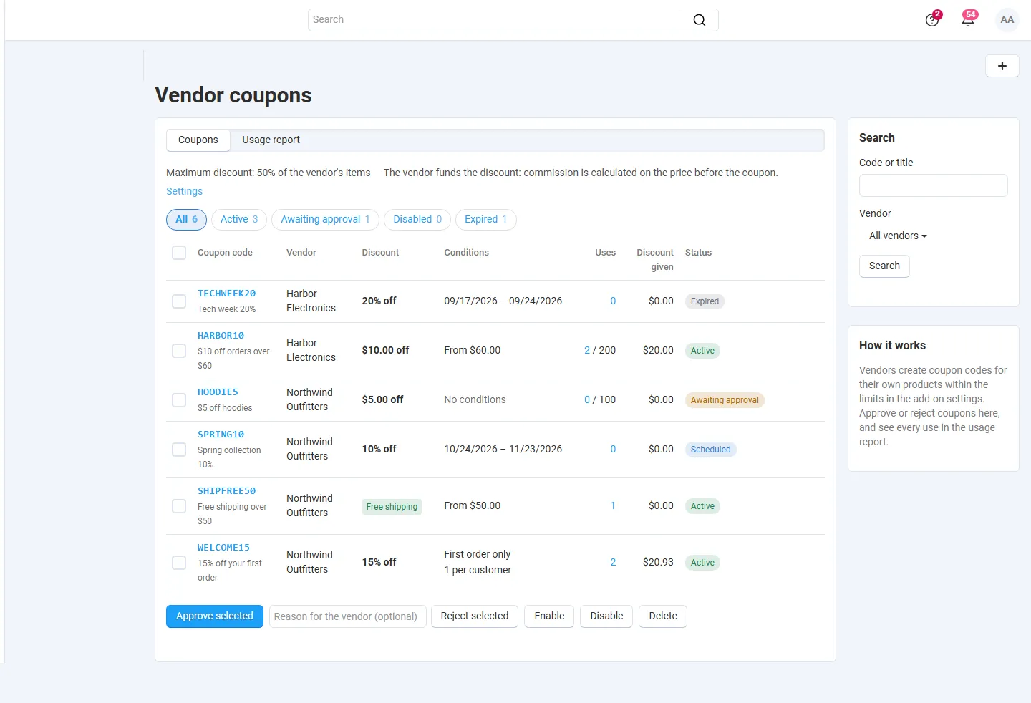
Task: Tick the SHIPFREE50 coupon checkbox
Action: click(x=179, y=506)
